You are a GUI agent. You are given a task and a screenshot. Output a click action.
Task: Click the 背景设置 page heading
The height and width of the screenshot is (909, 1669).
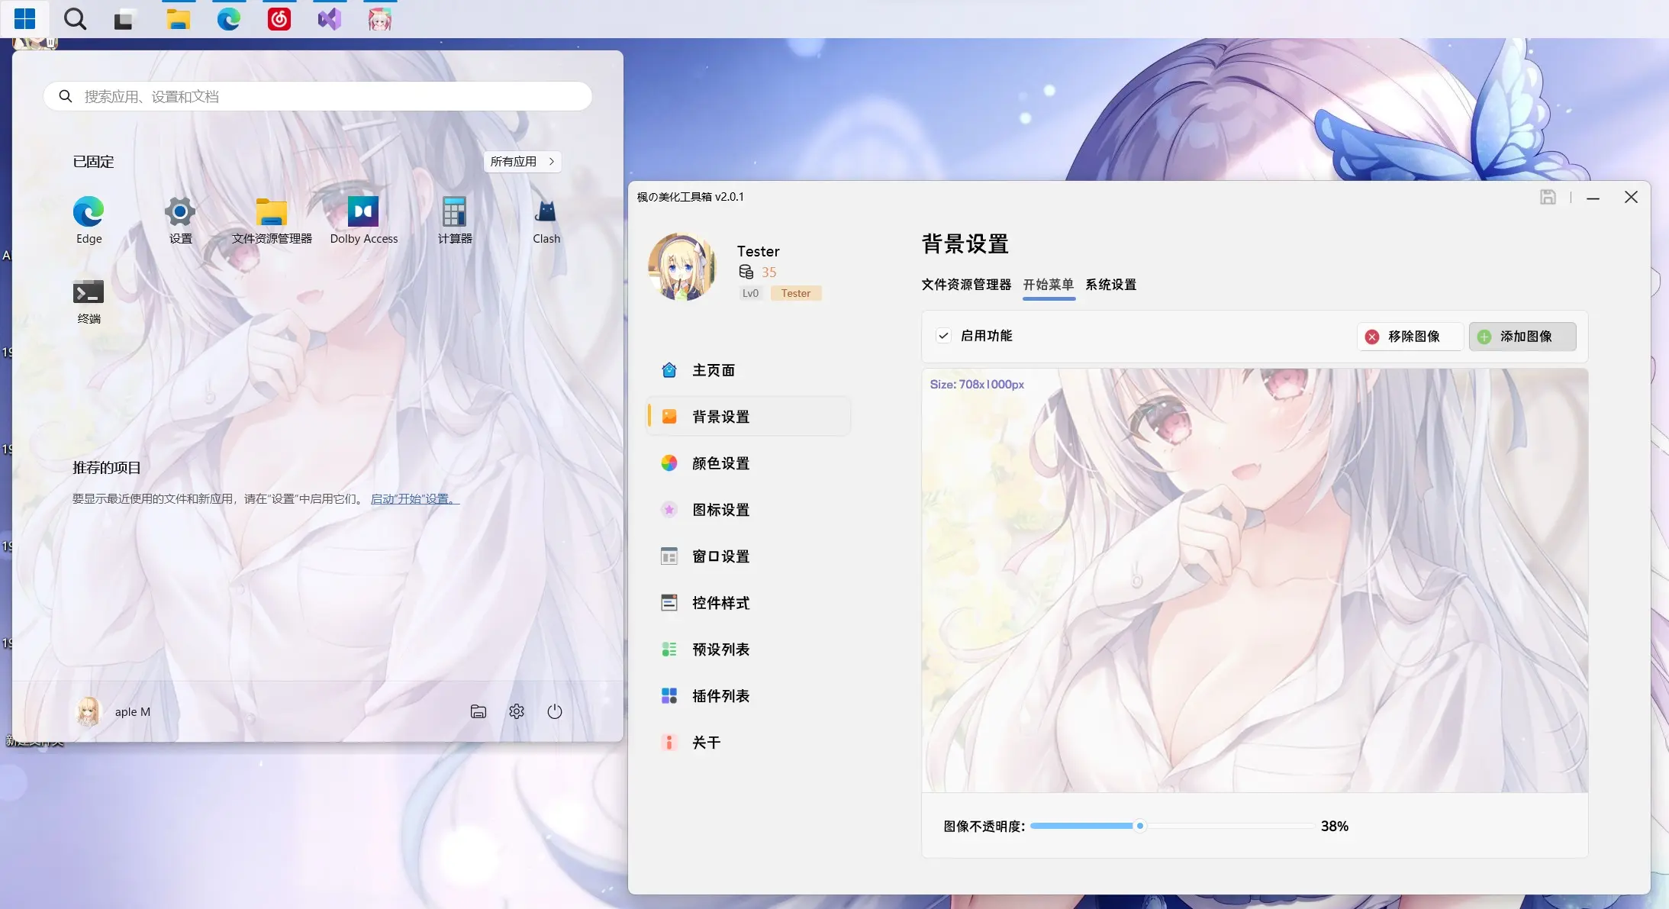(x=965, y=243)
